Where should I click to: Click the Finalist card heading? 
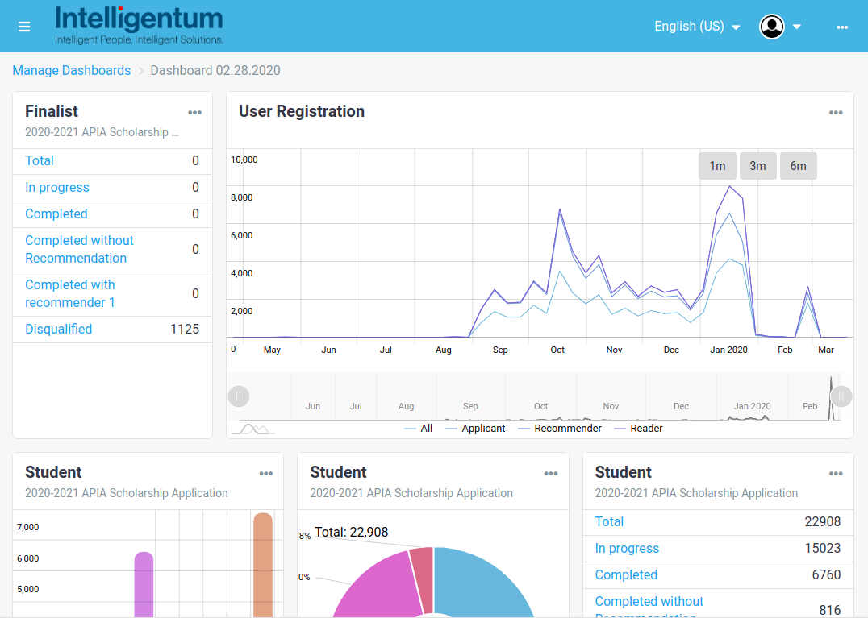pos(52,112)
